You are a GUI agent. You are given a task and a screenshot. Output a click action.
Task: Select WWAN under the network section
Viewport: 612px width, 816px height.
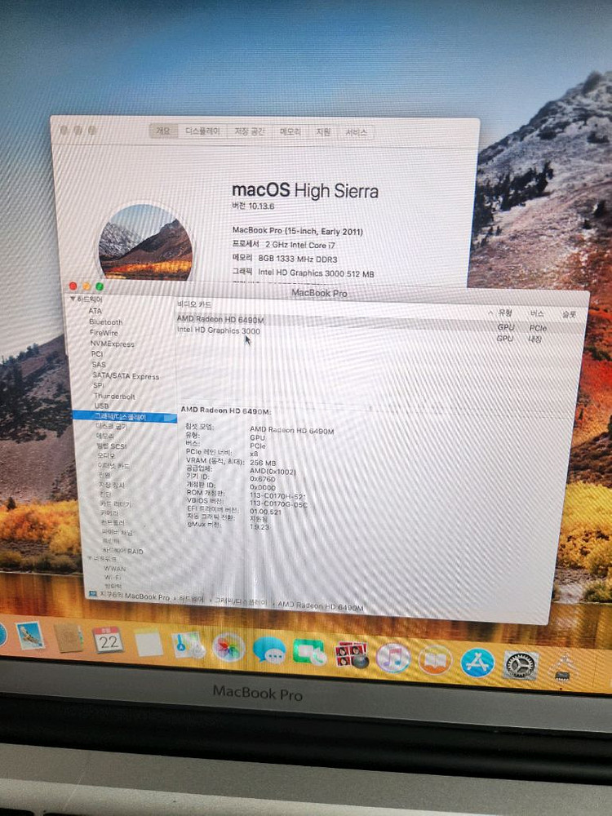click(115, 569)
